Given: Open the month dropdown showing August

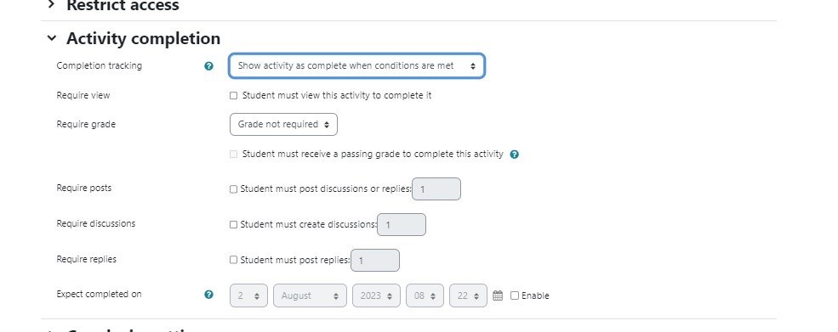Looking at the screenshot, I should click(x=310, y=295).
